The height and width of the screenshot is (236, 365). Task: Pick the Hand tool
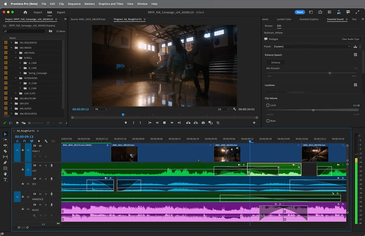coord(5,174)
